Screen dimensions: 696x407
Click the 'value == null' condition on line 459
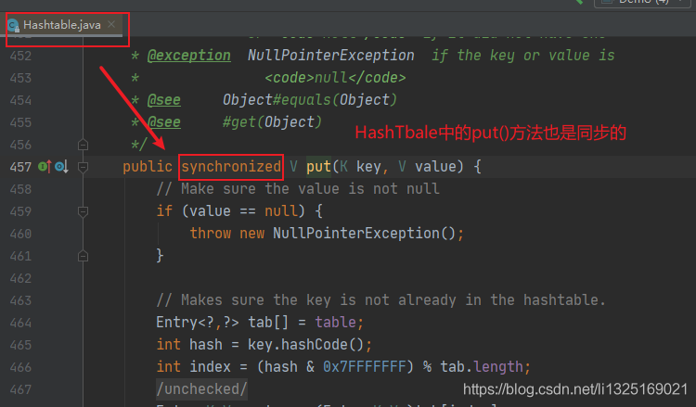coord(243,211)
